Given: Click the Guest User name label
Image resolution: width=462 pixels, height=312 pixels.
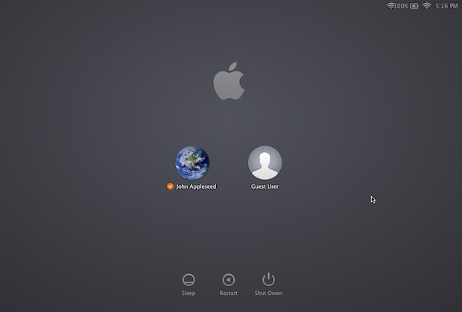Looking at the screenshot, I should (265, 186).
